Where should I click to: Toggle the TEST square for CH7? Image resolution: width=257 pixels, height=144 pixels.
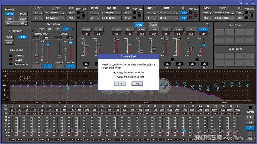tap(247, 13)
